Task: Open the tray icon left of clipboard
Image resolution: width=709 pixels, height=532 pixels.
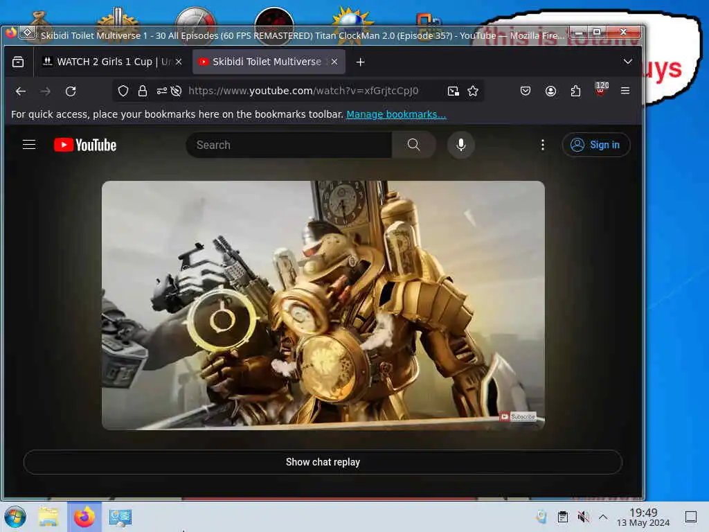Action: tap(541, 517)
